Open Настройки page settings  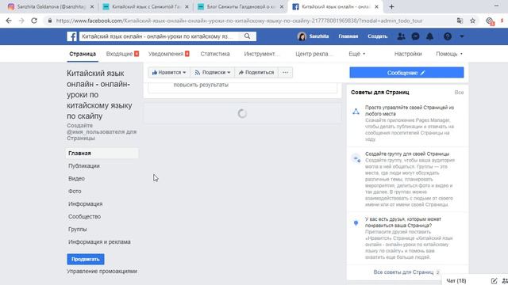[408, 54]
